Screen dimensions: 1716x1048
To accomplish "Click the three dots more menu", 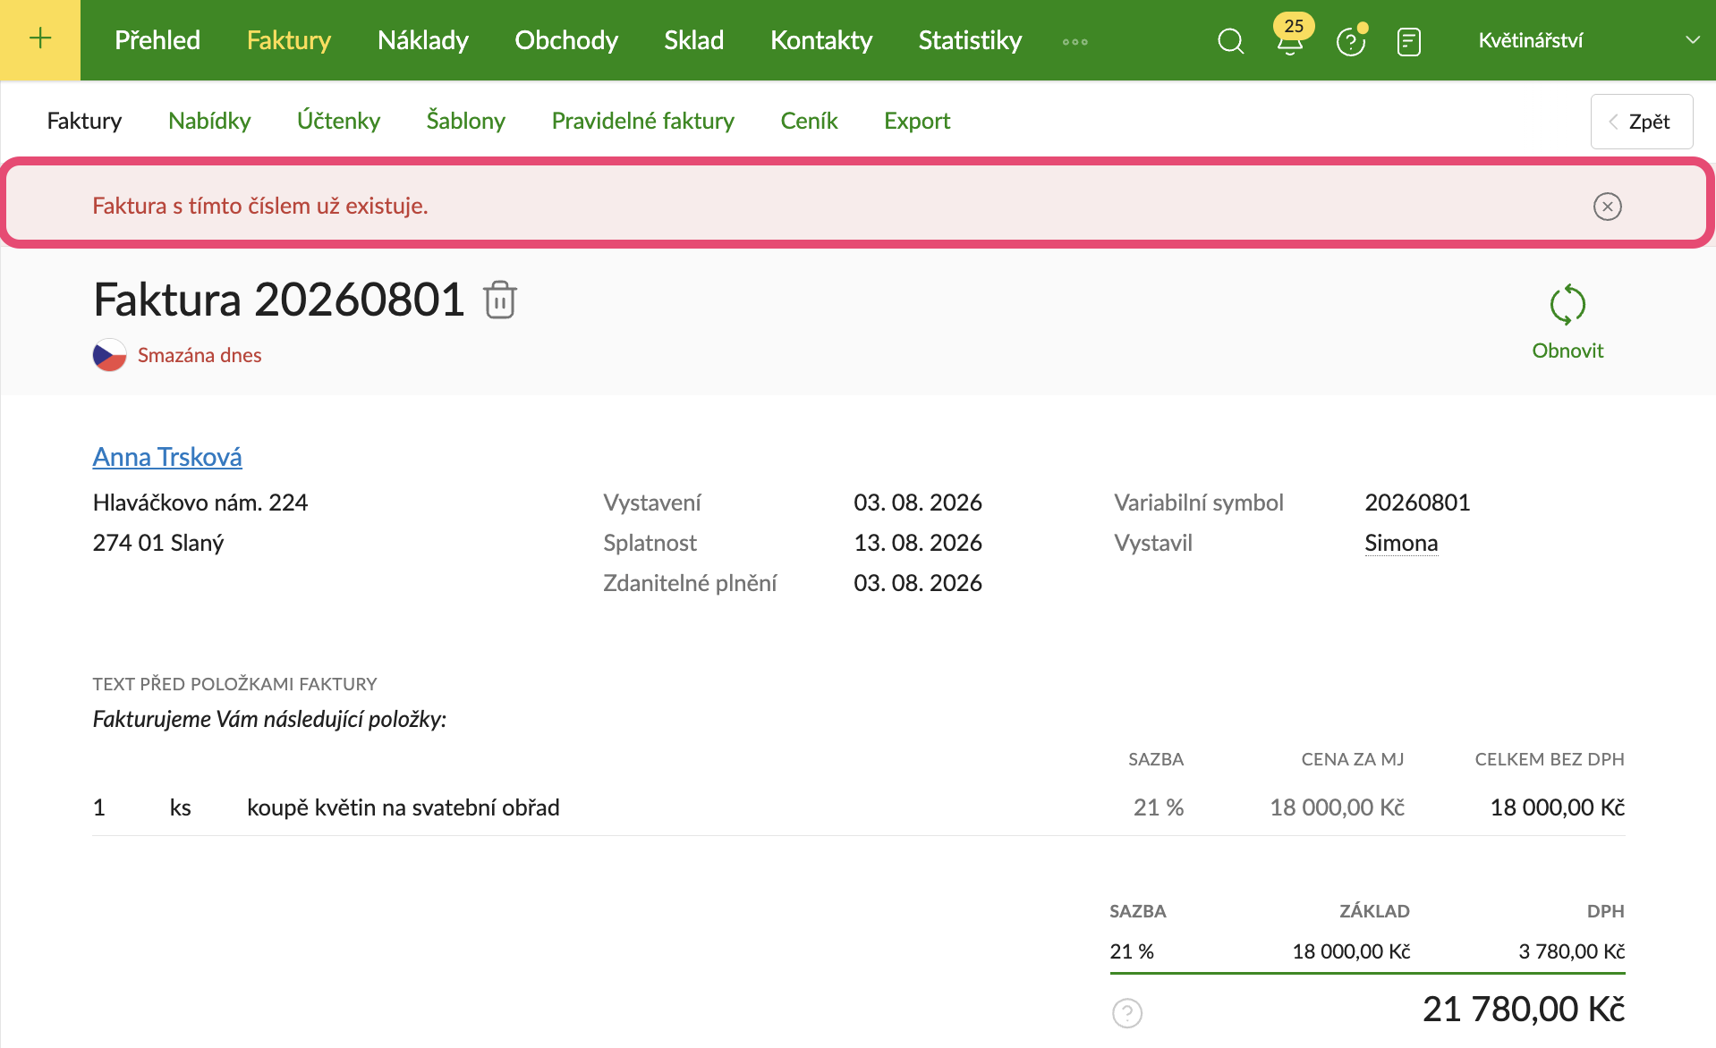I will coord(1075,42).
